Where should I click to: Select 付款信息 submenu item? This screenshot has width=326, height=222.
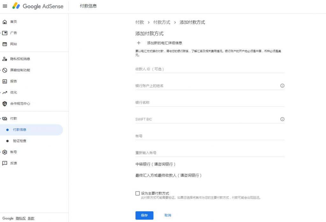point(32,130)
